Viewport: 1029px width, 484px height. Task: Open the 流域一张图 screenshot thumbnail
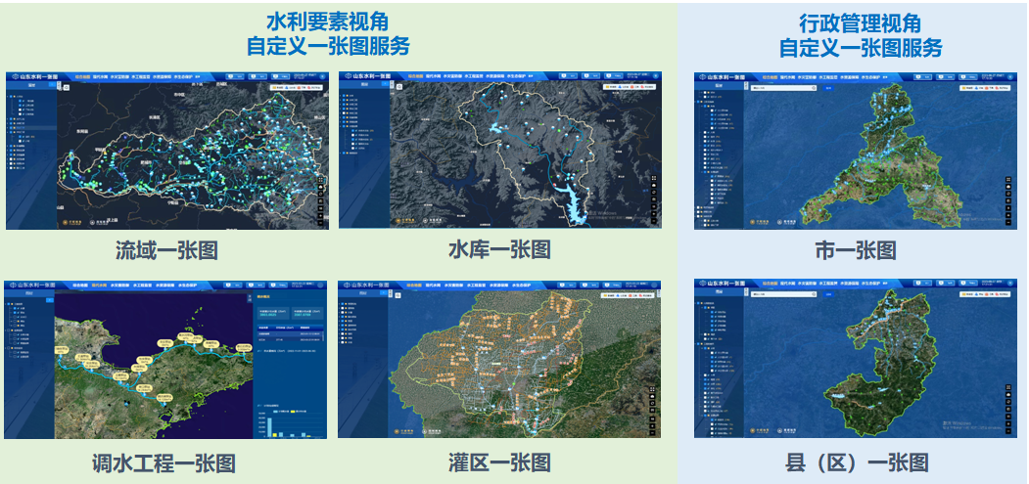tap(167, 151)
